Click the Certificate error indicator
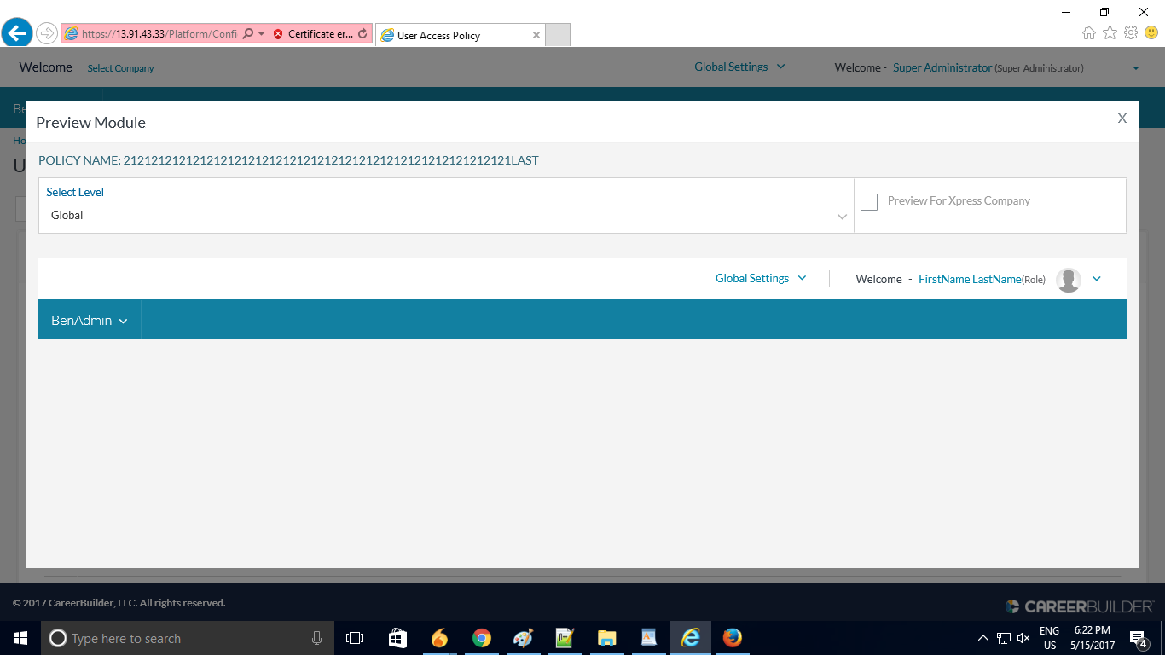The width and height of the screenshot is (1165, 655). [x=312, y=34]
